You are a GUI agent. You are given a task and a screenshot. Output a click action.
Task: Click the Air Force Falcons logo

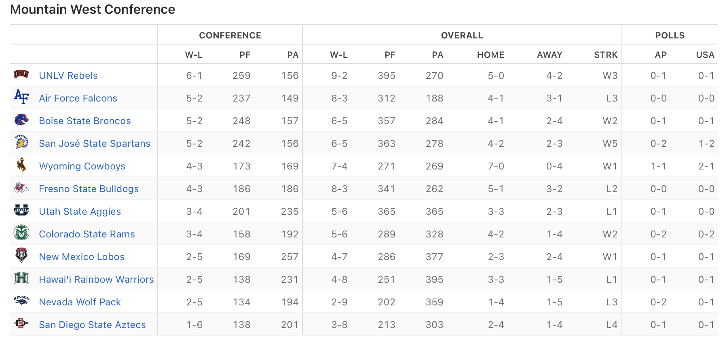pyautogui.click(x=21, y=97)
